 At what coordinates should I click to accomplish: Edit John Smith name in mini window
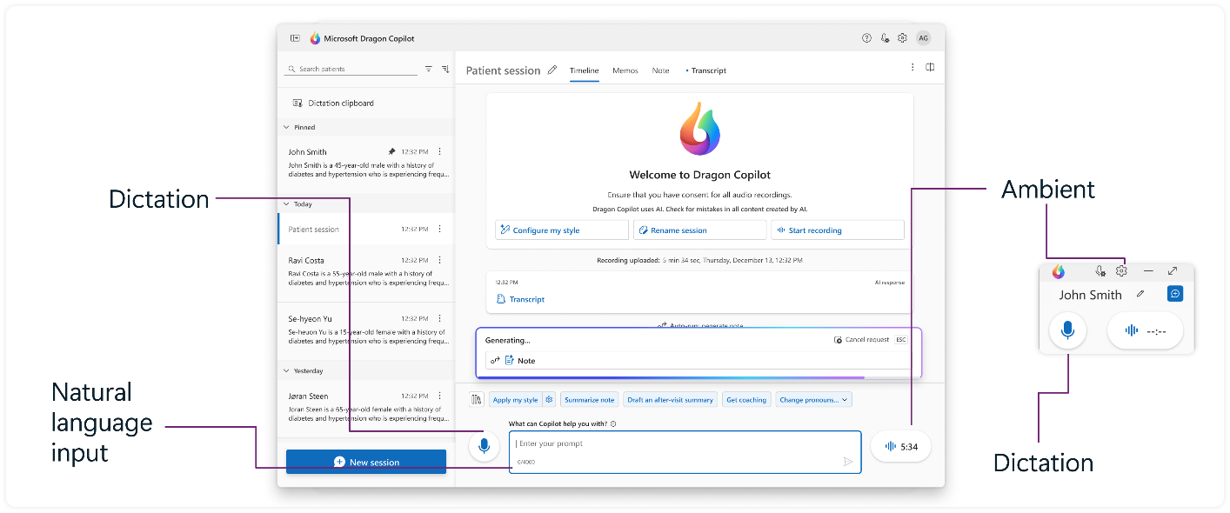1140,294
